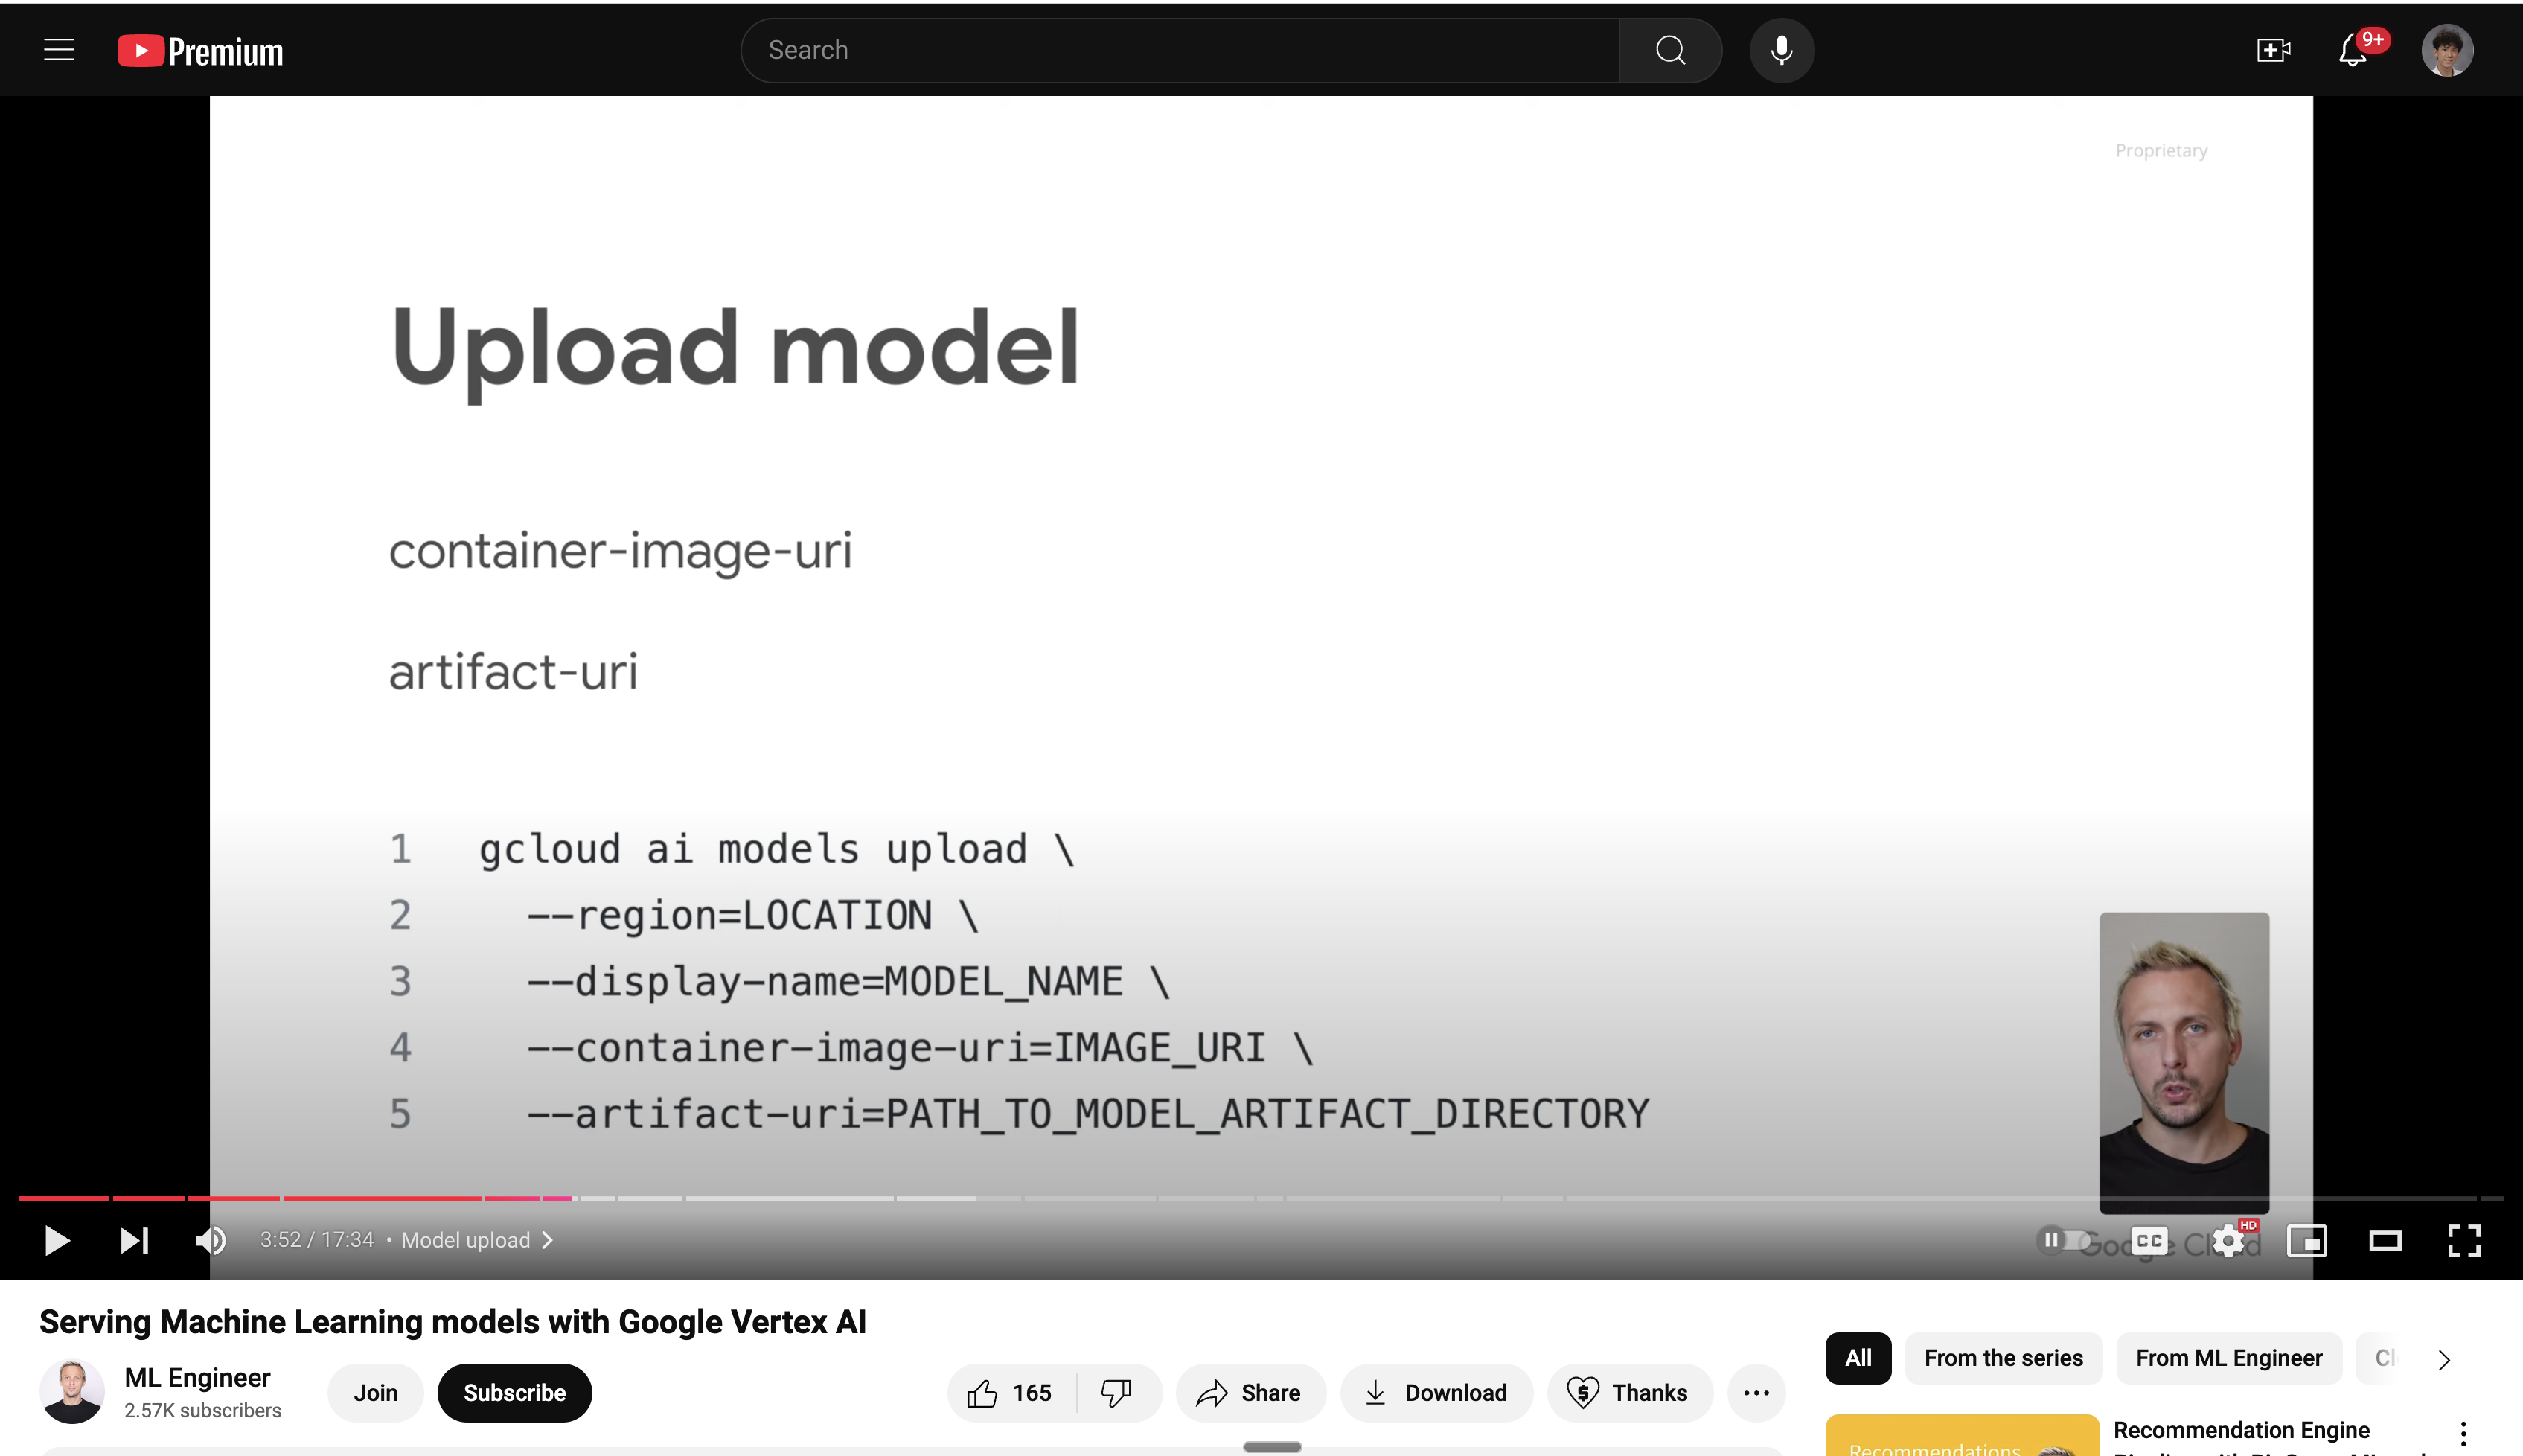
Task: Open the Create video icon
Action: pos(2273,50)
